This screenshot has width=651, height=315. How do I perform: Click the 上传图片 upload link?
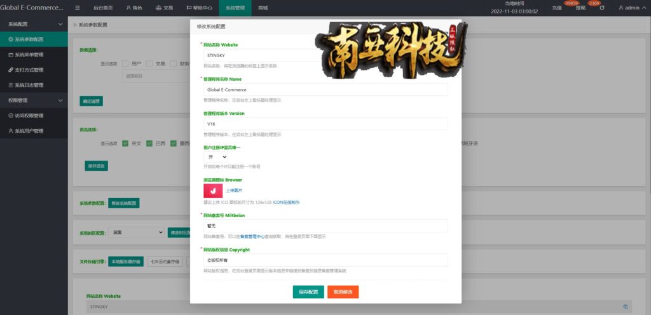[234, 191]
